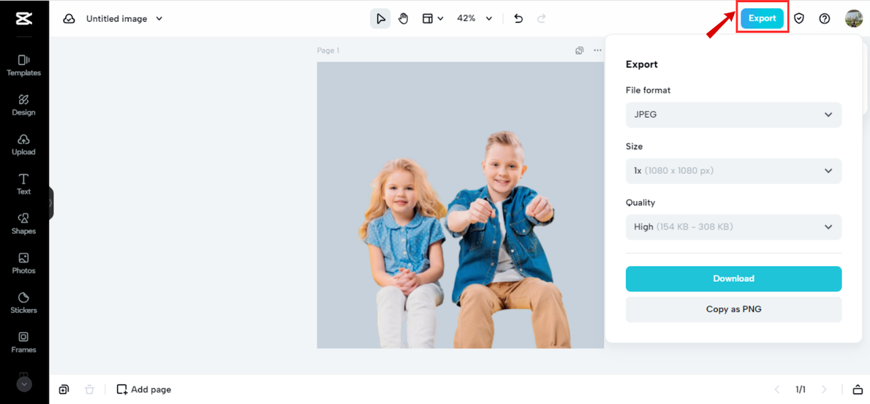
Task: Open the Quality High dropdown
Action: click(733, 227)
